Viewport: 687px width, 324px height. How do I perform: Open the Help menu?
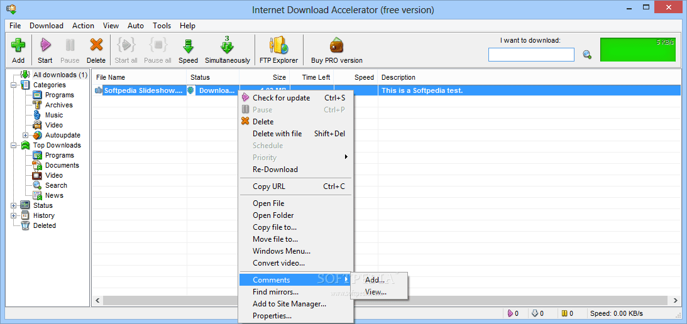[187, 25]
